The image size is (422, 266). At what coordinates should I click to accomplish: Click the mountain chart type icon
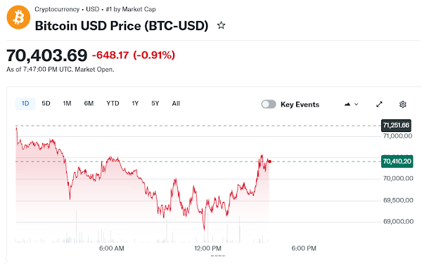(x=347, y=105)
